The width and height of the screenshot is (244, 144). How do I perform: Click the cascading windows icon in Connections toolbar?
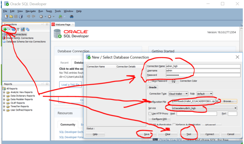coord(28,29)
